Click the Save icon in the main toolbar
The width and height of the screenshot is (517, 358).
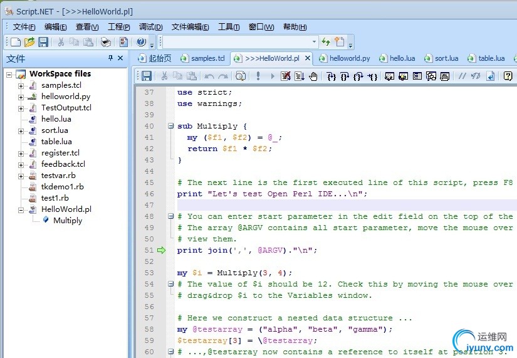pyautogui.click(x=43, y=42)
